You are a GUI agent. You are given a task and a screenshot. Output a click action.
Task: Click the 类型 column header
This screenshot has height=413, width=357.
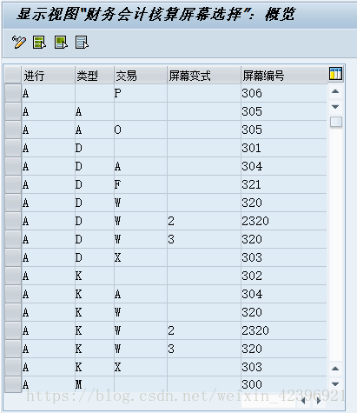pyautogui.click(x=95, y=75)
